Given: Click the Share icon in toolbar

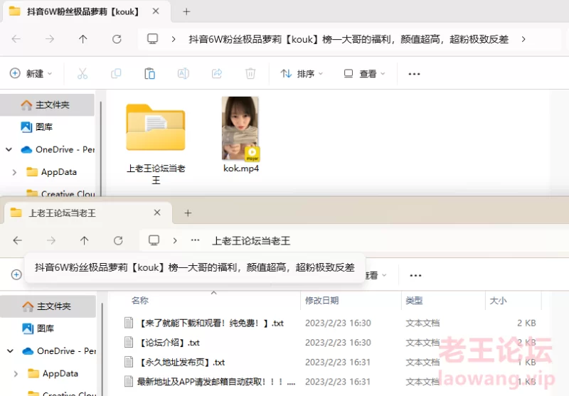Looking at the screenshot, I should tap(217, 73).
